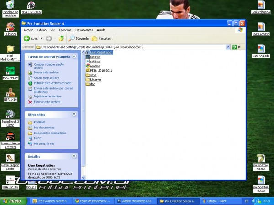Collapse the Tareas de archivo y carpeta panel

pyautogui.click(x=74, y=56)
